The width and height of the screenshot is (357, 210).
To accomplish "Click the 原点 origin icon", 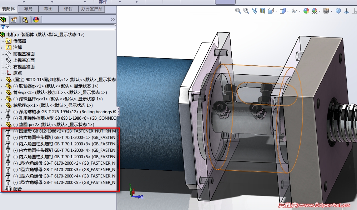I will point(9,73).
